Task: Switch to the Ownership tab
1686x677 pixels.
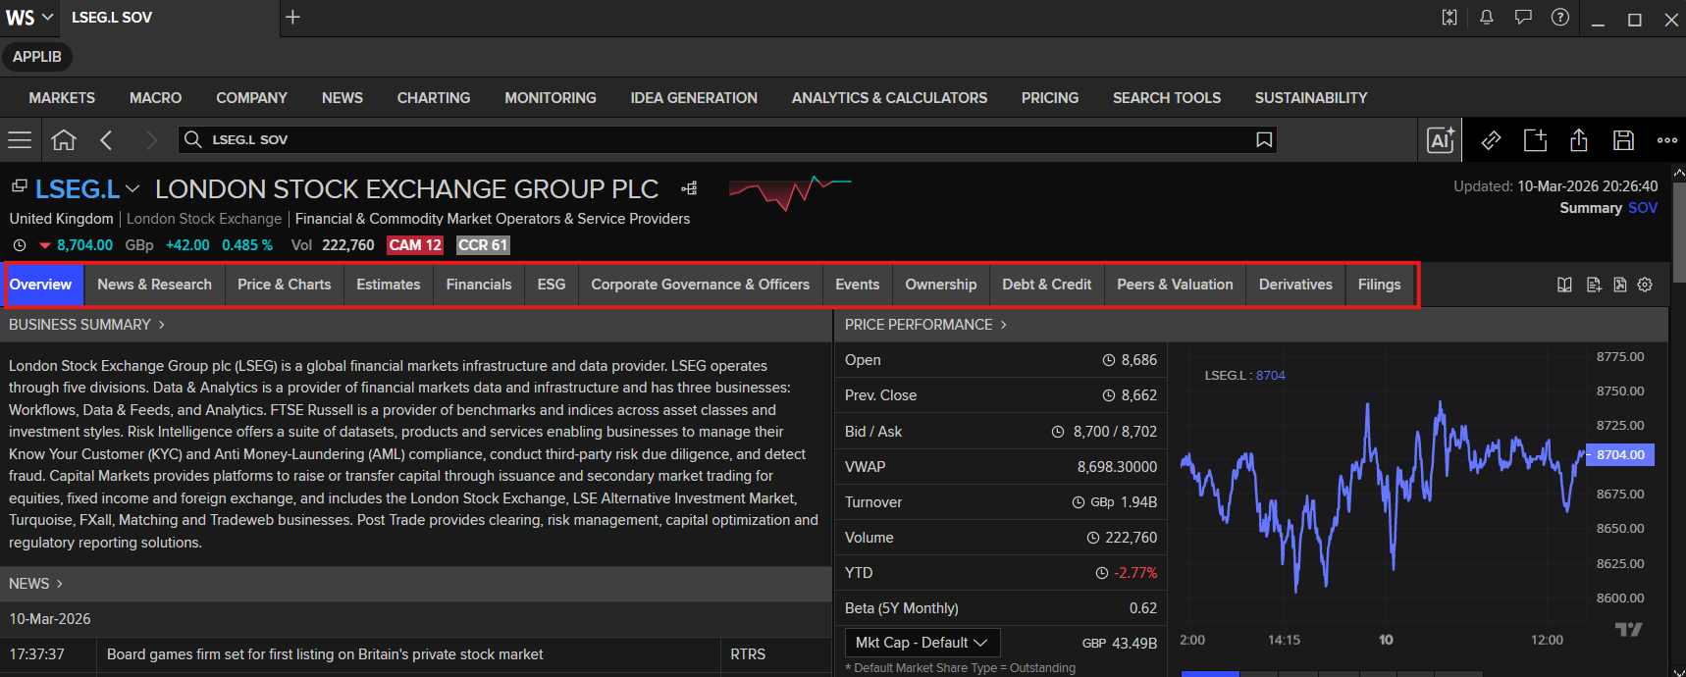Action: (941, 285)
